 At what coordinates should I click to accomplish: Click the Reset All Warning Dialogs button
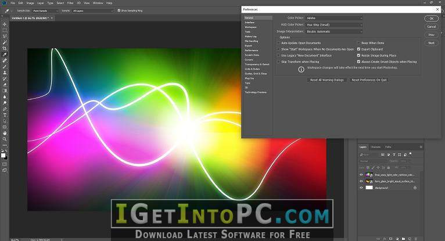[x=326, y=80]
